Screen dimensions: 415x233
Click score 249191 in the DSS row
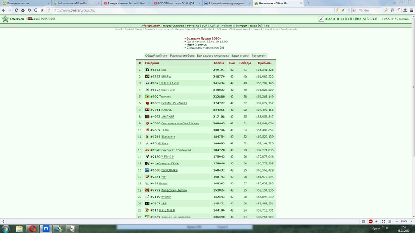(x=219, y=70)
